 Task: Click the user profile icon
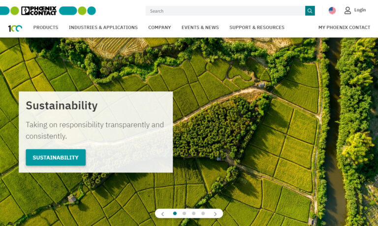pos(347,10)
